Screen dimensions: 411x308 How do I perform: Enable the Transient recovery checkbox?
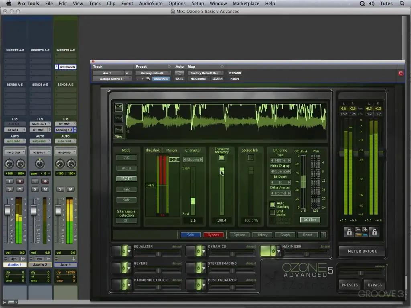click(222, 157)
